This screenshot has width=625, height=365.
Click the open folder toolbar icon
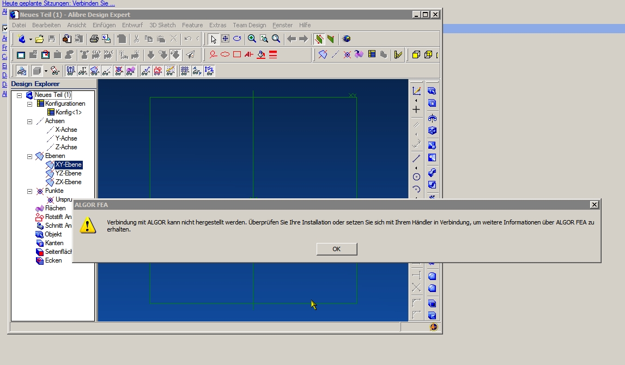(39, 39)
